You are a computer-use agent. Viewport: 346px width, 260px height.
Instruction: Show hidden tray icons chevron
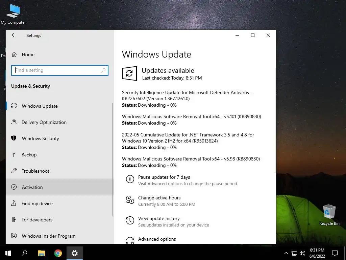(x=286, y=253)
